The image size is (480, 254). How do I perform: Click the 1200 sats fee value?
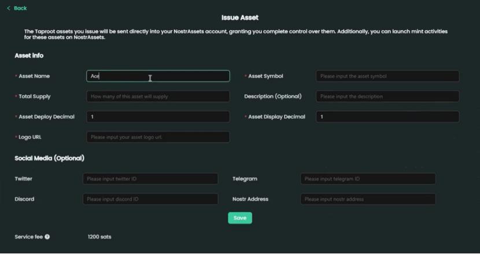coord(99,237)
